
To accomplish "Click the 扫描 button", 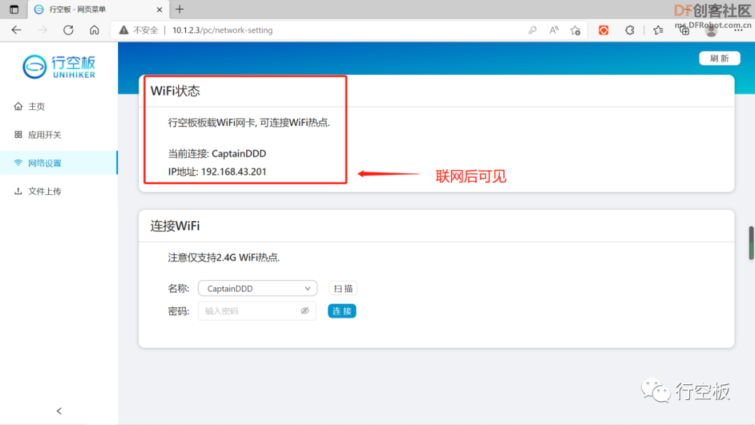I will (x=343, y=288).
